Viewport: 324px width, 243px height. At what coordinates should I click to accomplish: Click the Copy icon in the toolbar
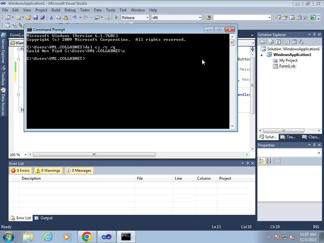pyautogui.click(x=59, y=18)
